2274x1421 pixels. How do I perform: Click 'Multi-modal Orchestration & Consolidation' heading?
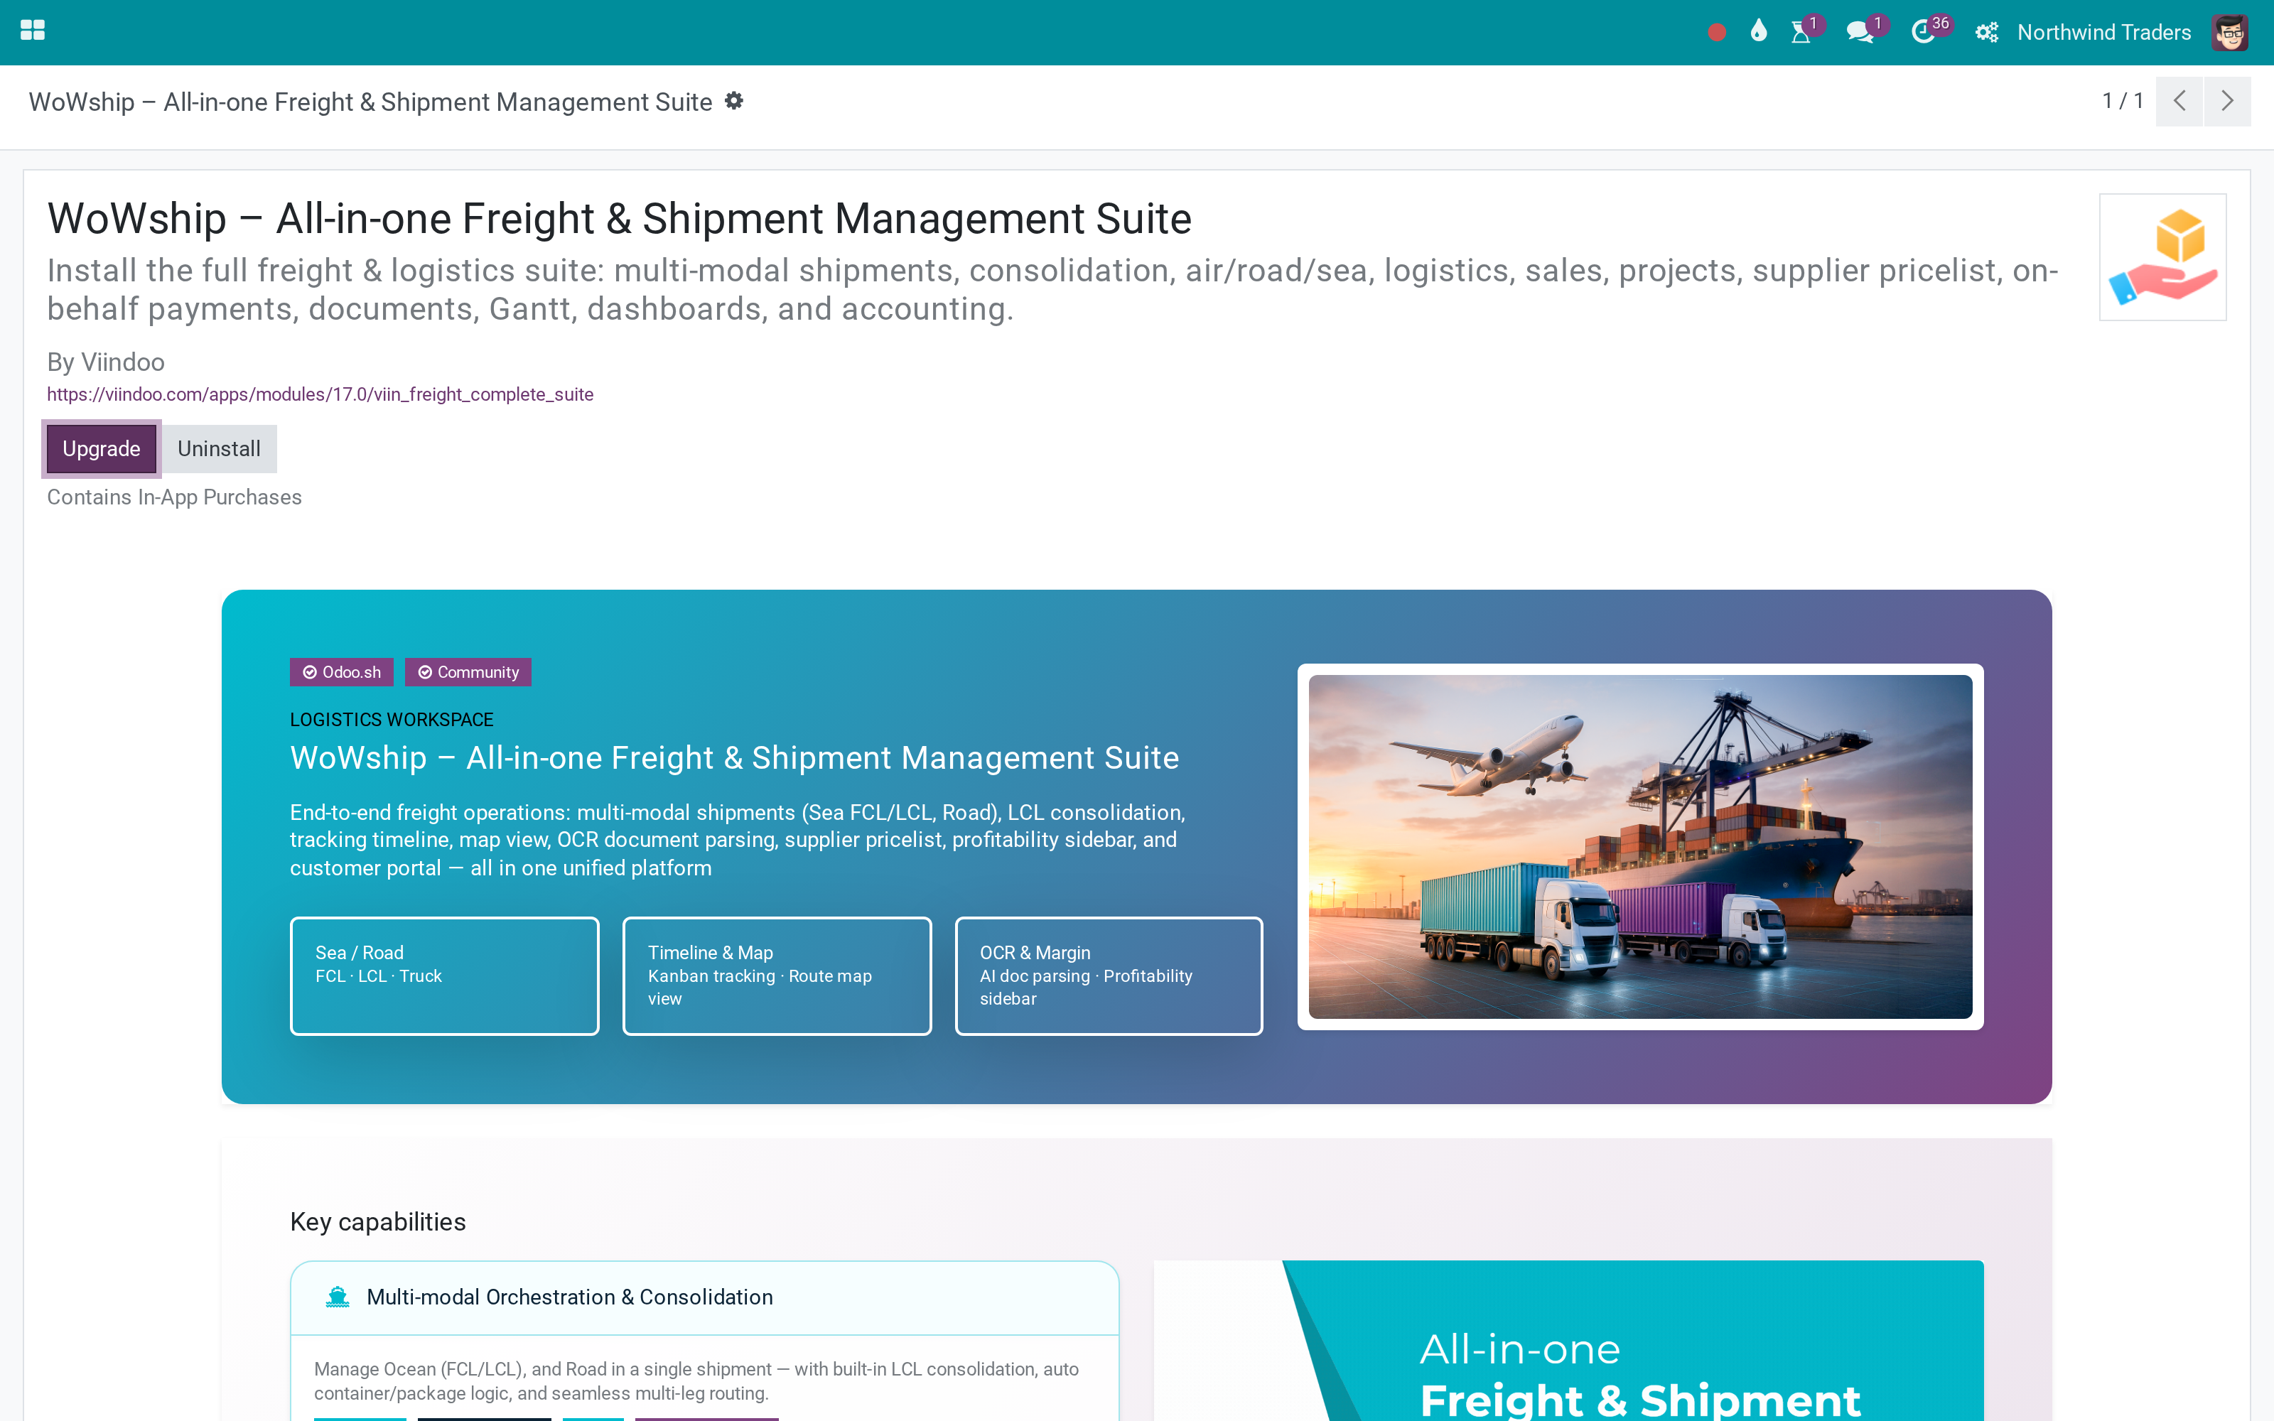pos(569,1297)
